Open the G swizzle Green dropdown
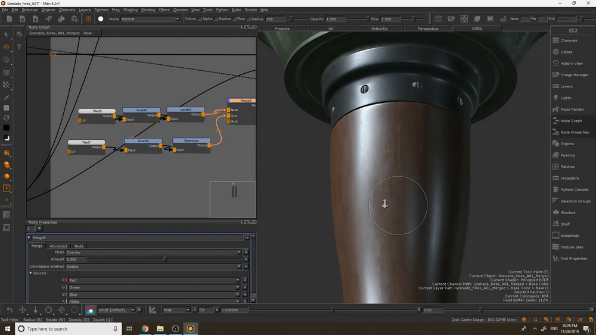This screenshot has height=335, width=596. 154,287
